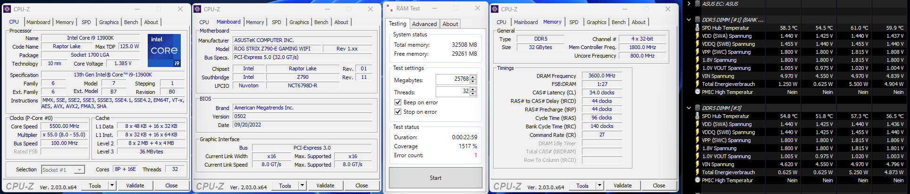Switch to the Advanced tab in RAM Test

424,24
